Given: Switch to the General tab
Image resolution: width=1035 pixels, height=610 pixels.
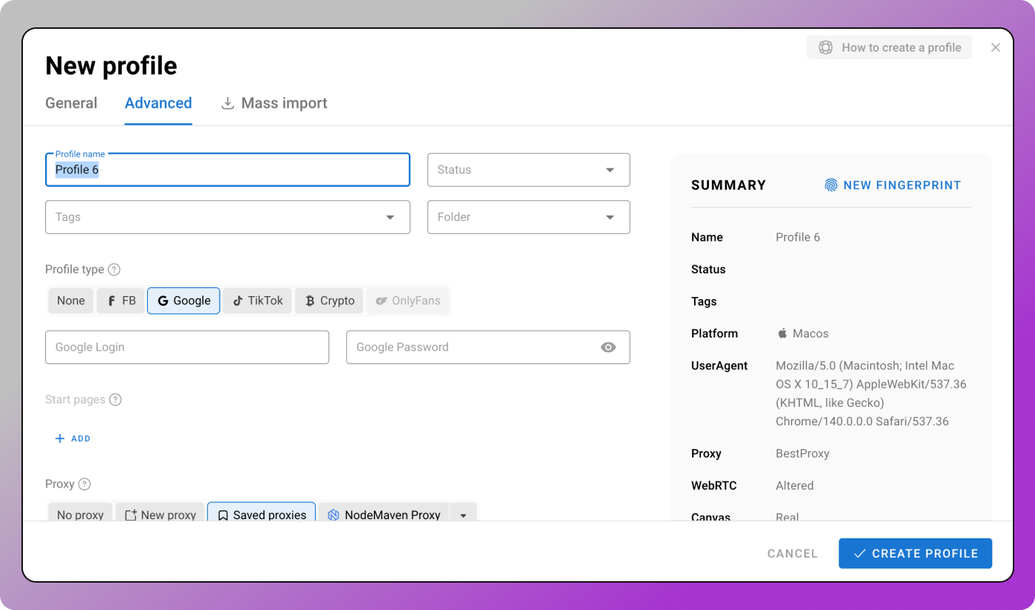Looking at the screenshot, I should (71, 103).
